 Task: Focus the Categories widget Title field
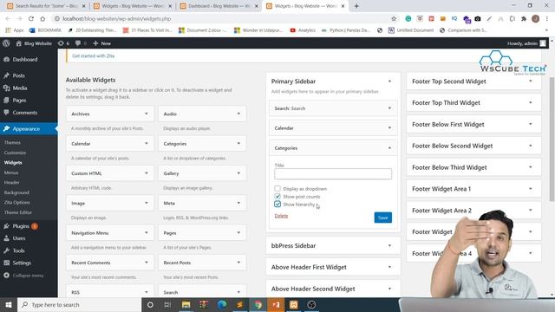point(333,173)
